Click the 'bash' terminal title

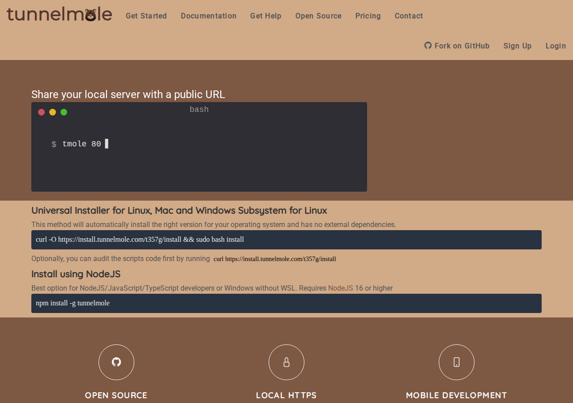click(x=199, y=109)
